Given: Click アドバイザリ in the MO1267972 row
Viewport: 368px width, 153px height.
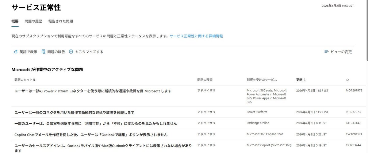Looking at the screenshot, I should [x=206, y=91].
